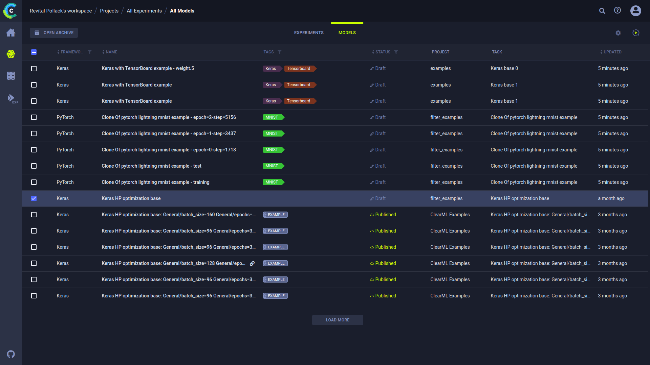Screen dimensions: 650x365
Task: Open the help question mark icon
Action: coord(617,10)
